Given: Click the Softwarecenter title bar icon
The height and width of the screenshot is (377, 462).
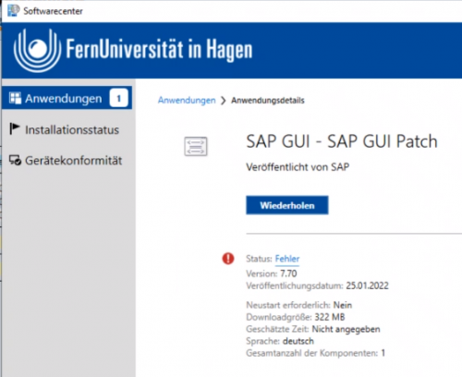Looking at the screenshot, I should point(14,11).
